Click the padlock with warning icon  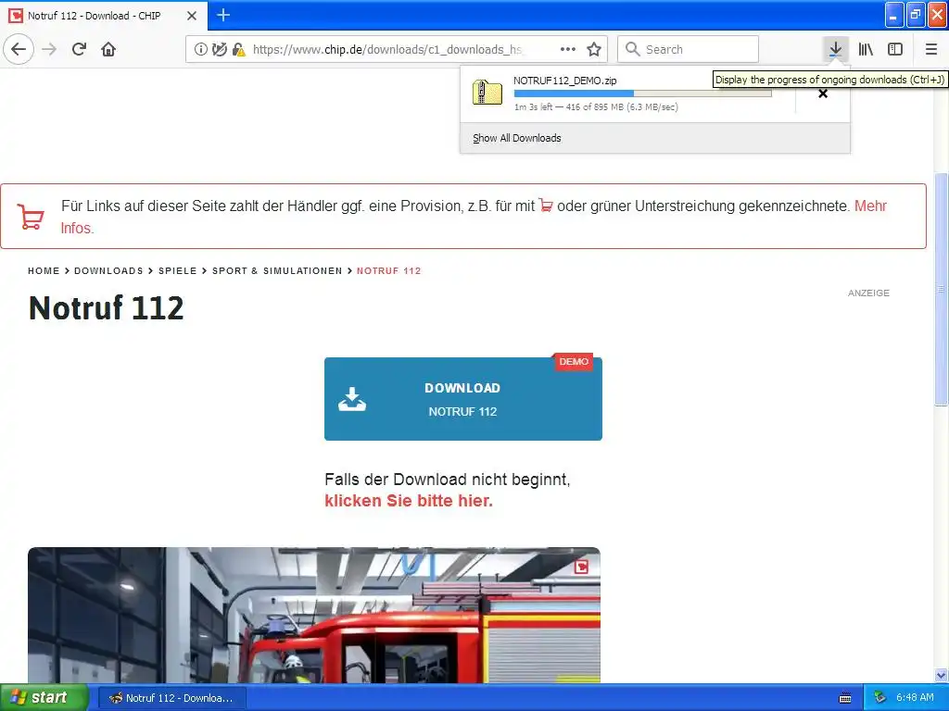coord(239,49)
